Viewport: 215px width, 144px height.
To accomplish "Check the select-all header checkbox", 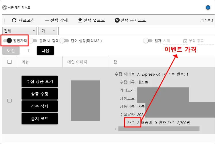I will point(9,62).
